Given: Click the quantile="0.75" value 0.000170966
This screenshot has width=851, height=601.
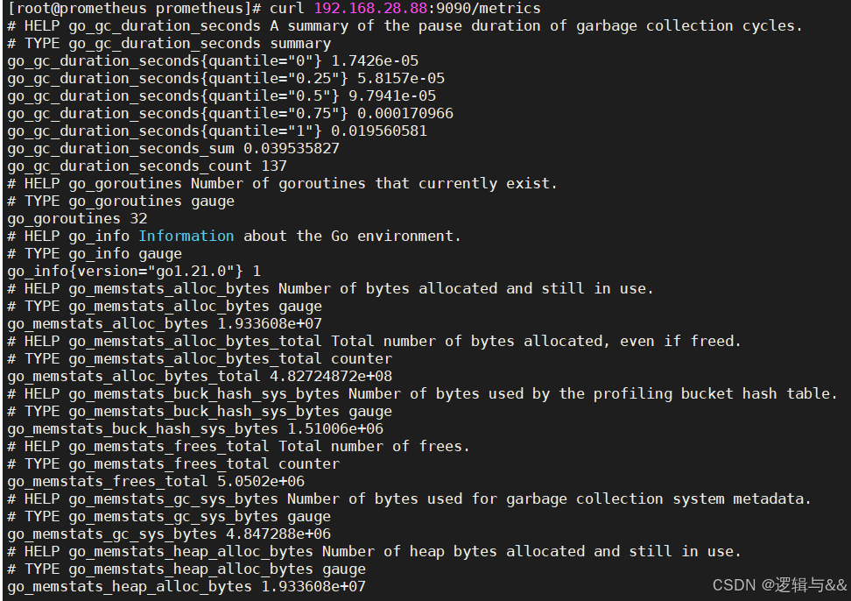Looking at the screenshot, I should 404,114.
